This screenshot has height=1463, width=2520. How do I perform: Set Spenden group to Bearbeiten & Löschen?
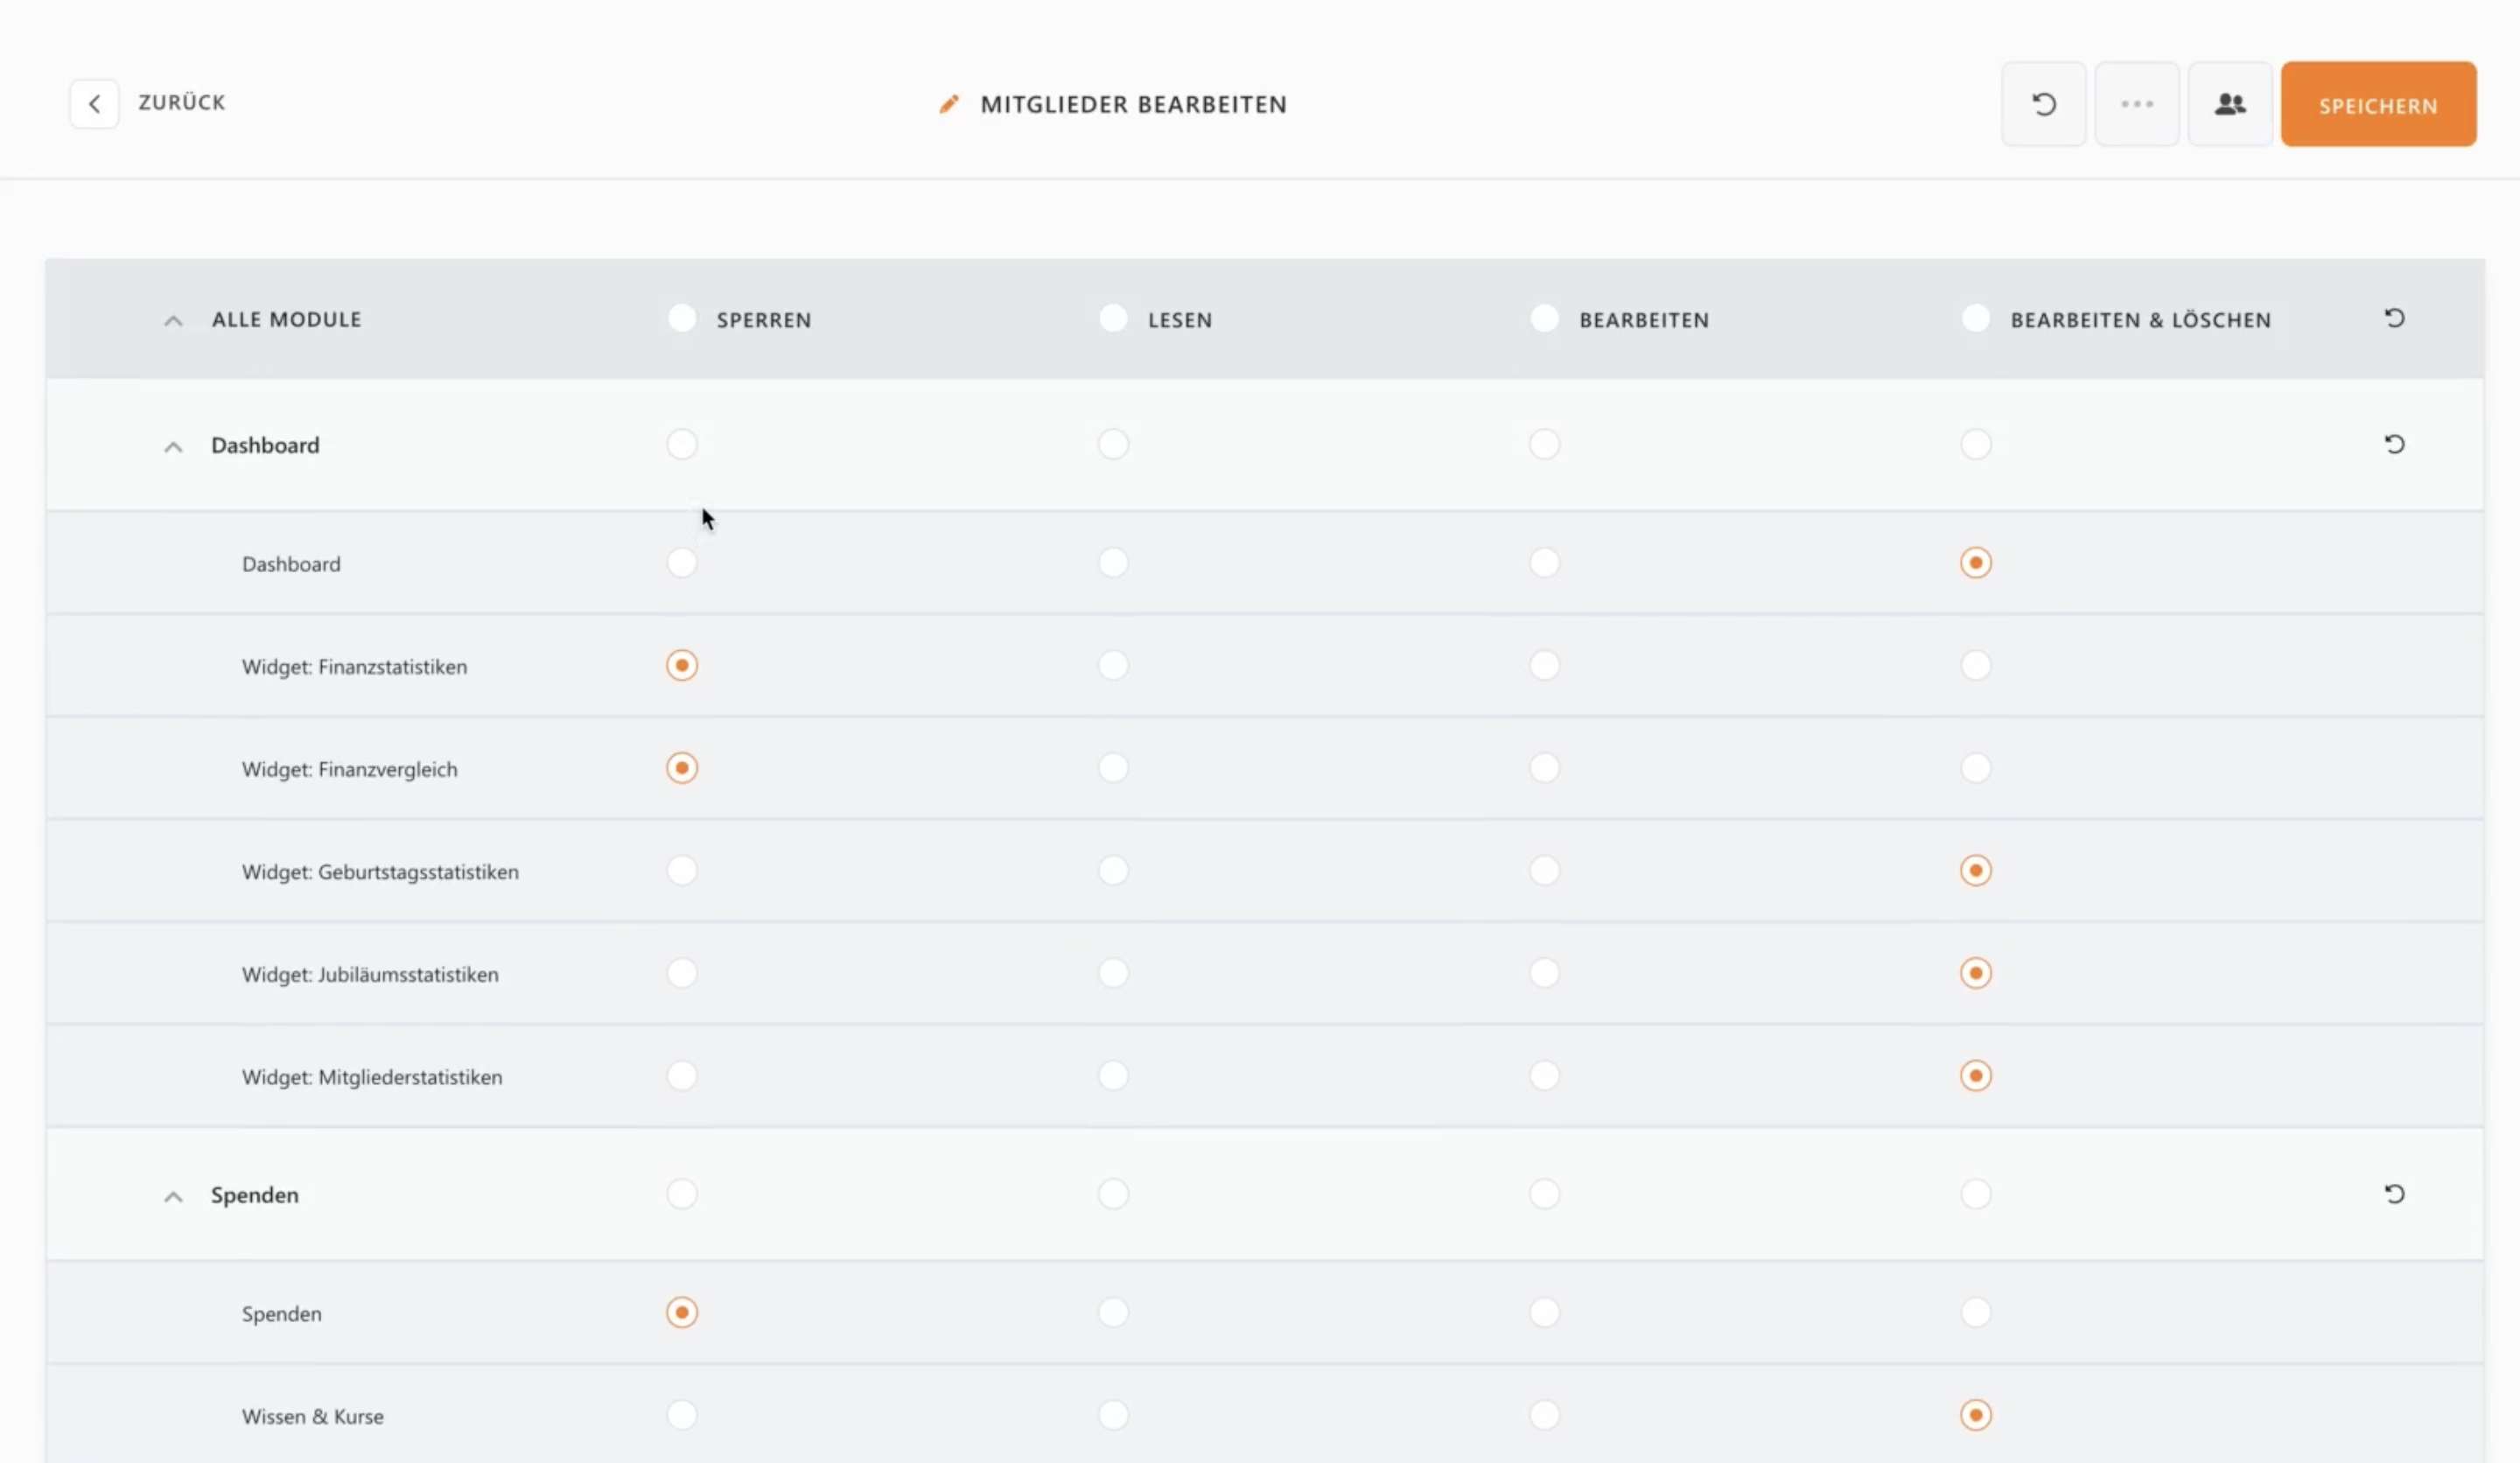point(1976,1194)
